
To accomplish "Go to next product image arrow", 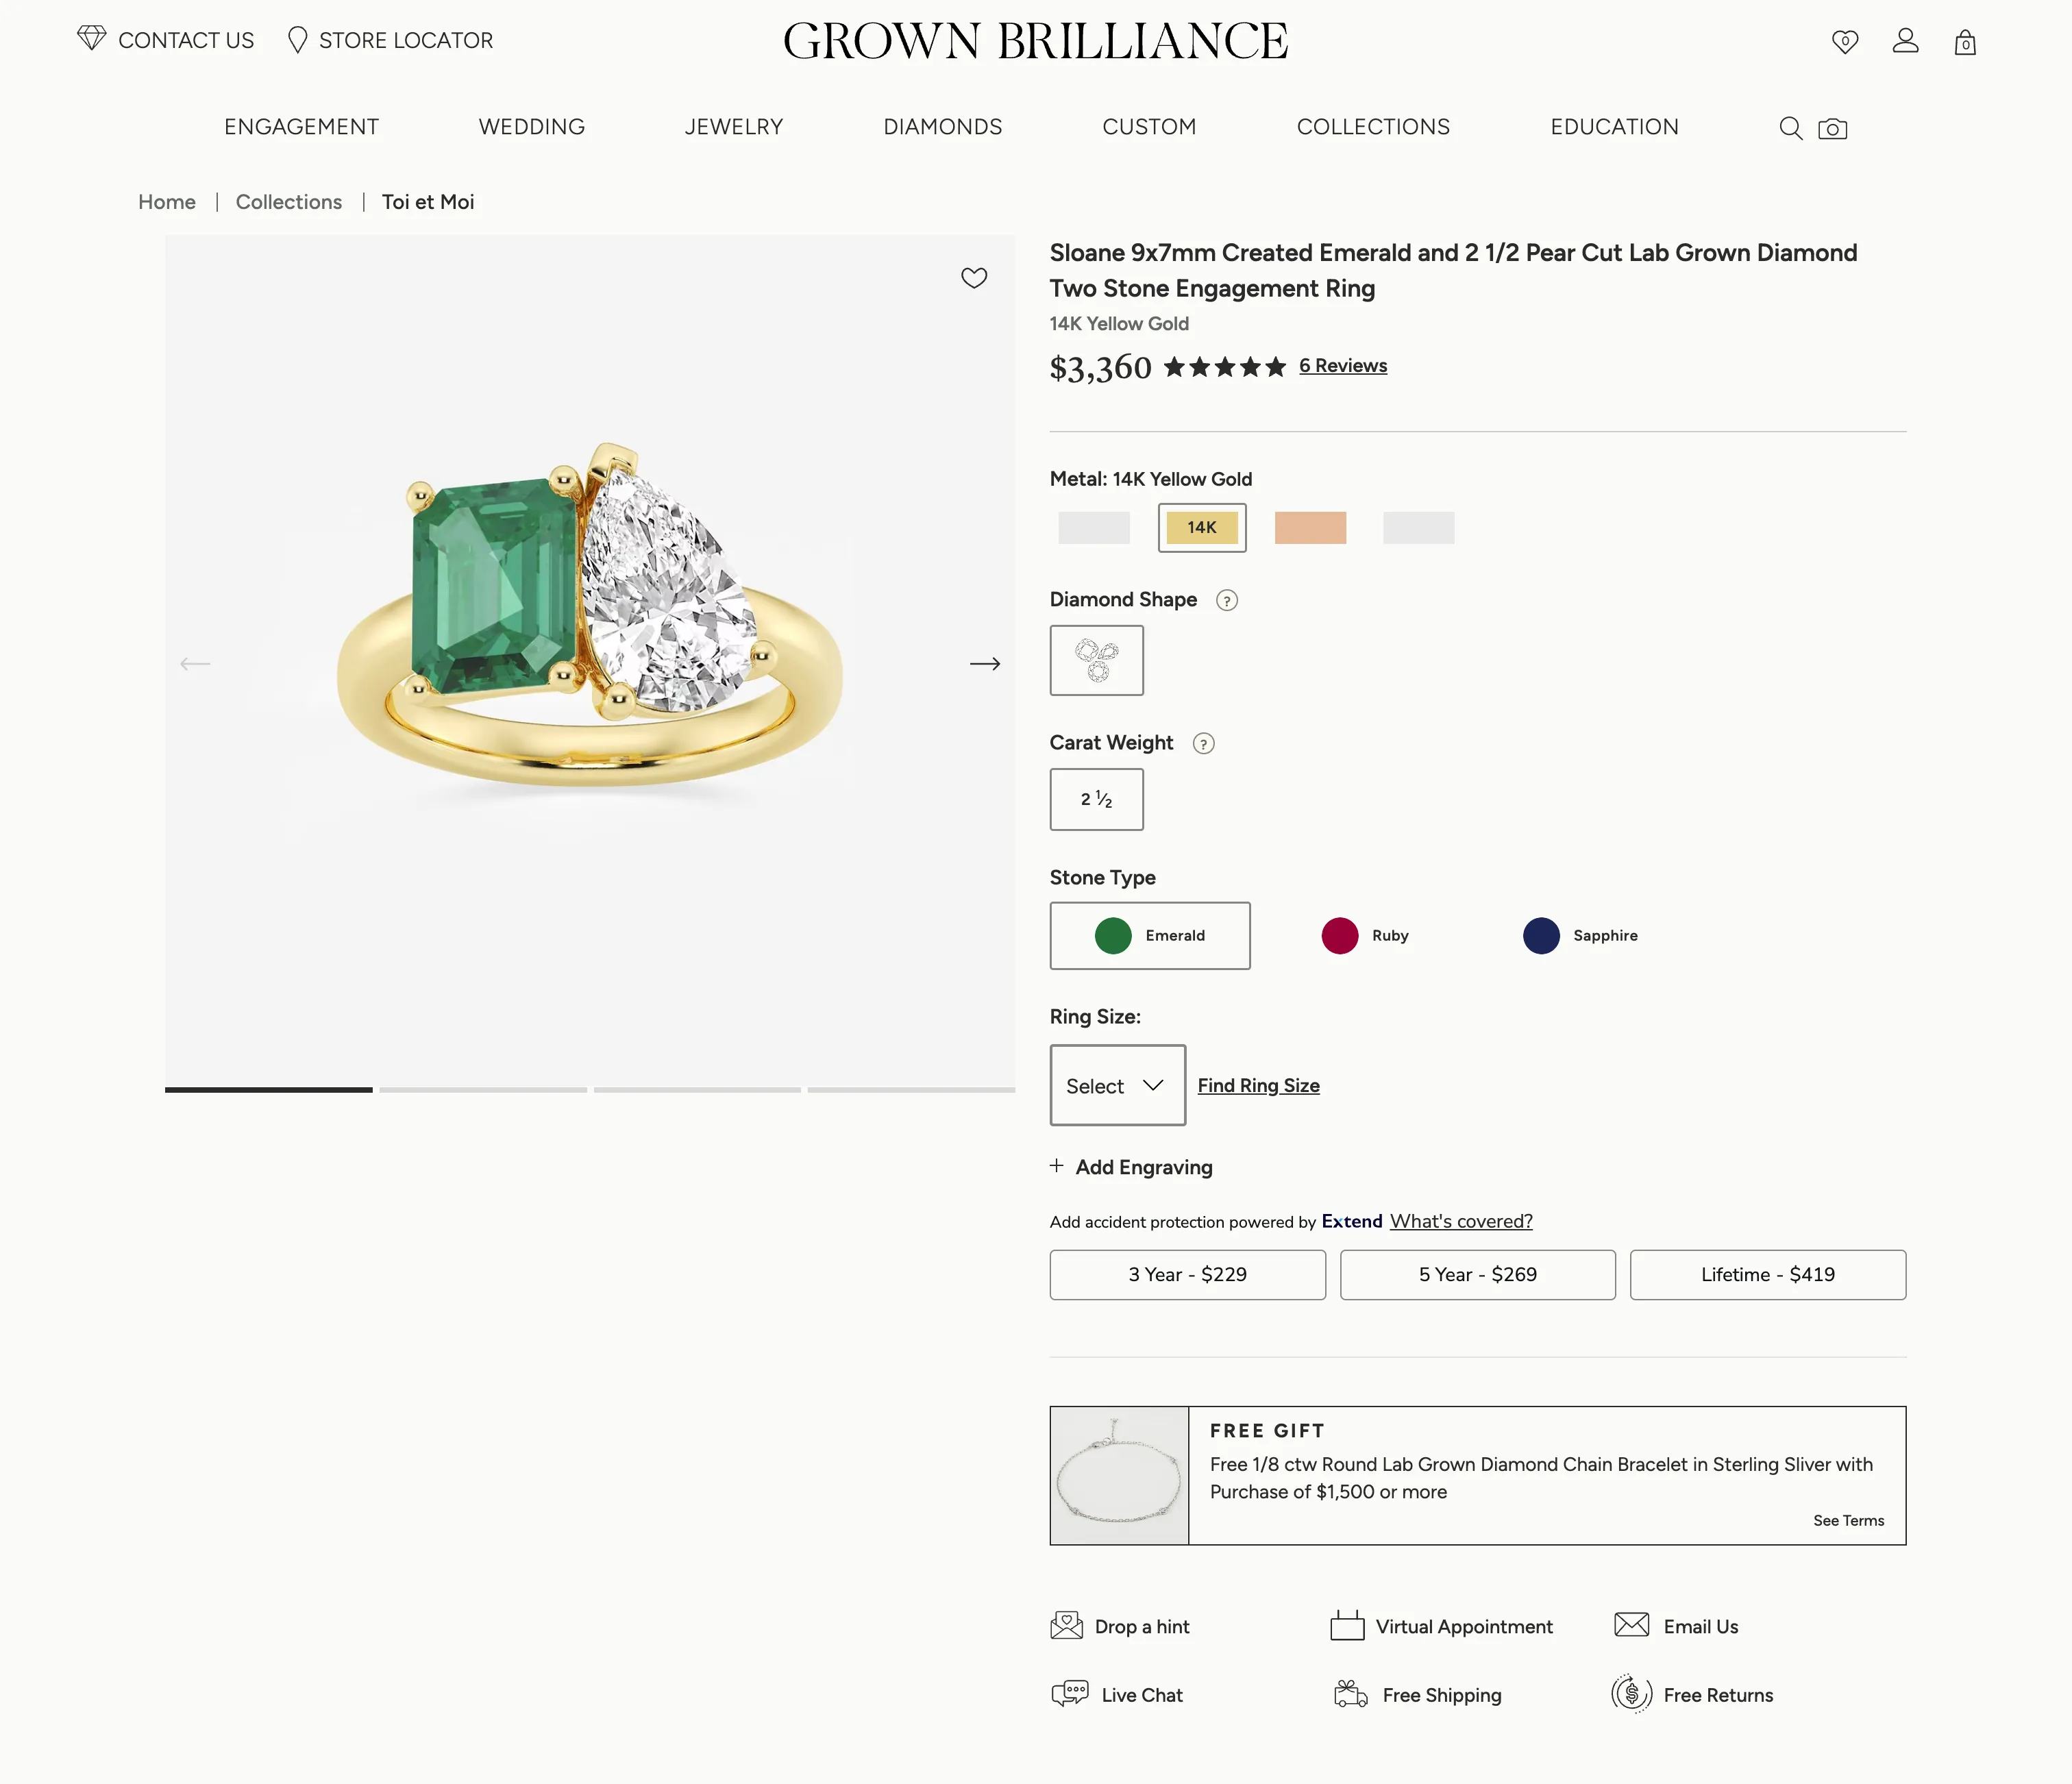I will pyautogui.click(x=985, y=664).
